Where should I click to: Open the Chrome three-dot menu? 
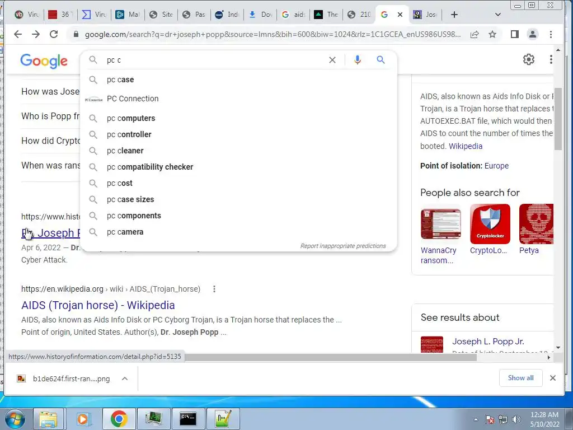[551, 34]
